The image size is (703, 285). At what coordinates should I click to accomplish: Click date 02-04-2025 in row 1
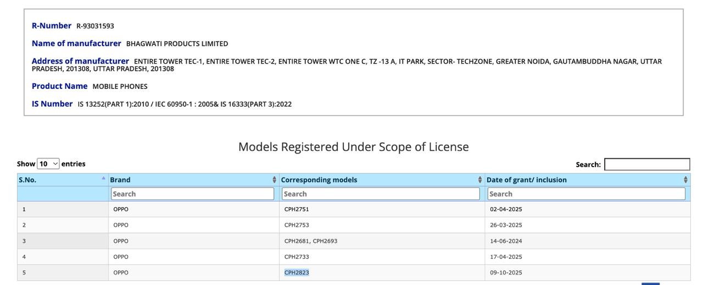(x=506, y=209)
